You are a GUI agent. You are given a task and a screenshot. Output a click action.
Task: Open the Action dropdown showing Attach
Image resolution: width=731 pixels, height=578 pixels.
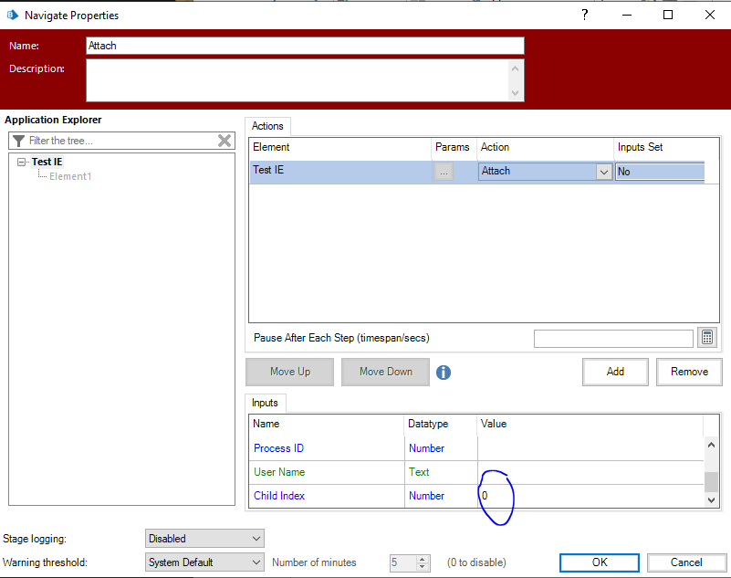click(x=603, y=171)
